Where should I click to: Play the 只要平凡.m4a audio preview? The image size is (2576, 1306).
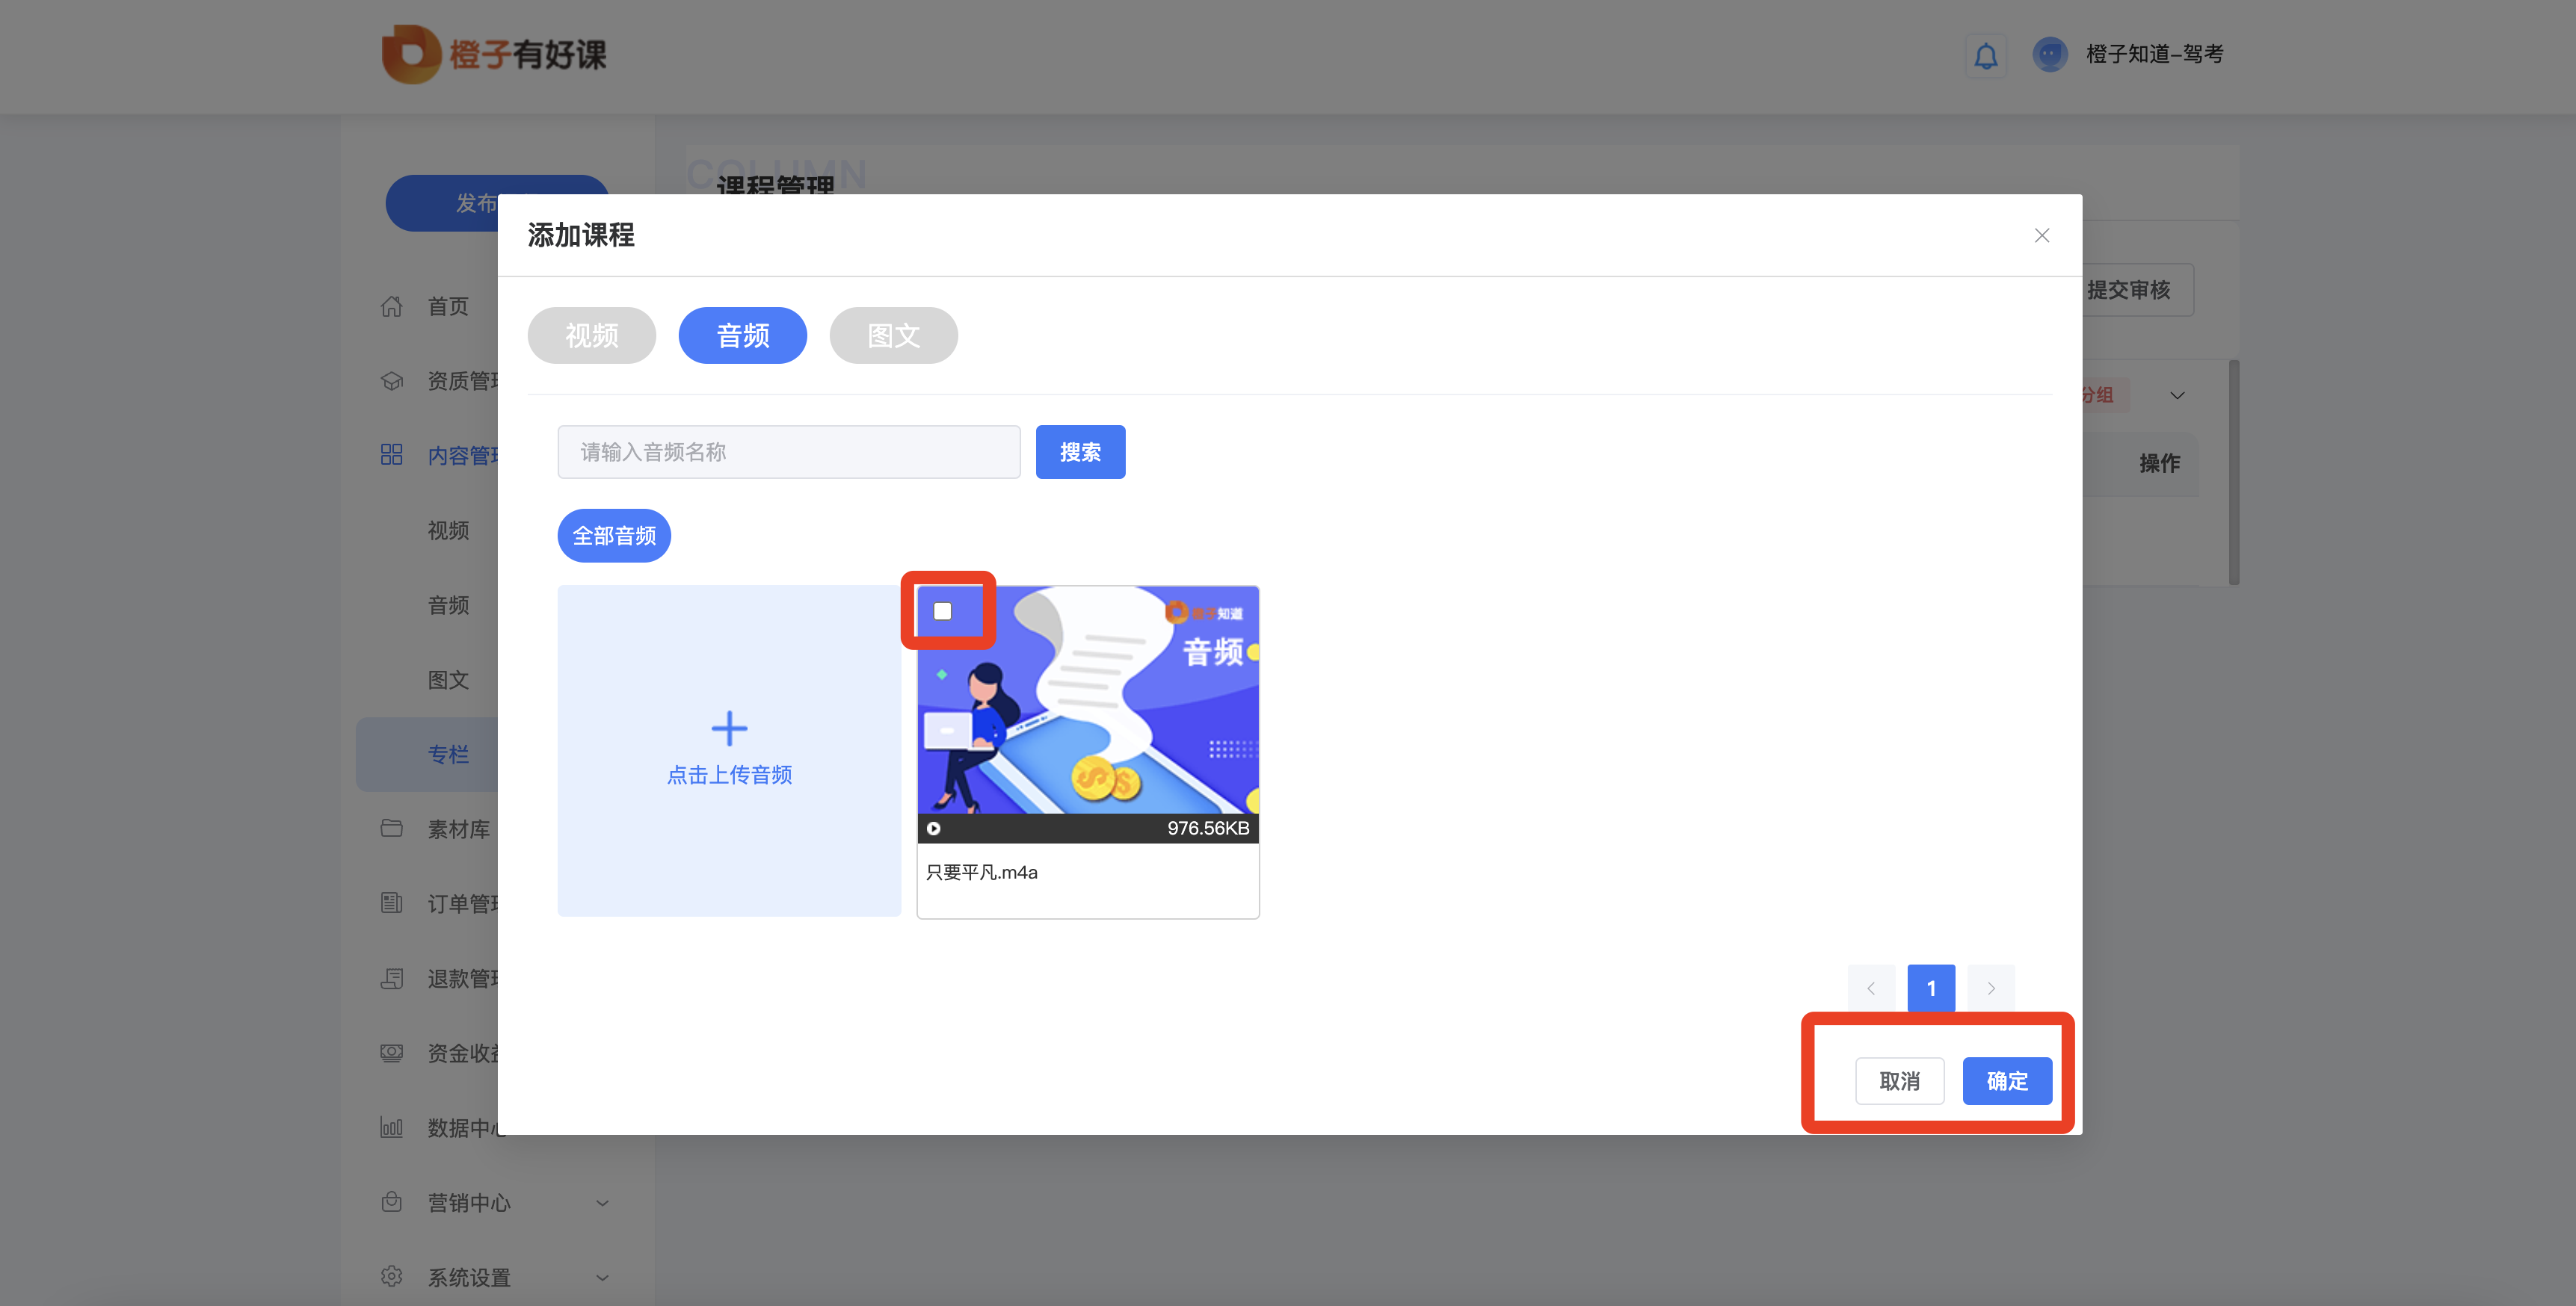tap(933, 829)
